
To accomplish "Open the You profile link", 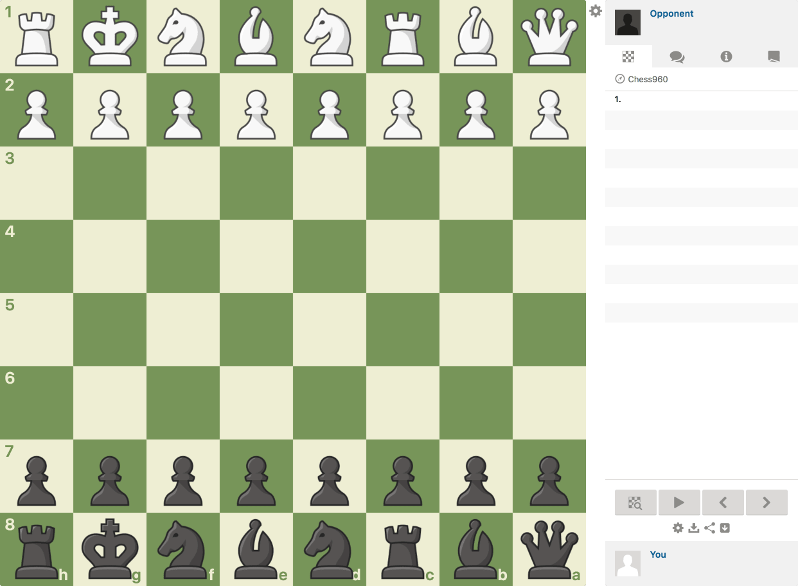I will click(658, 555).
